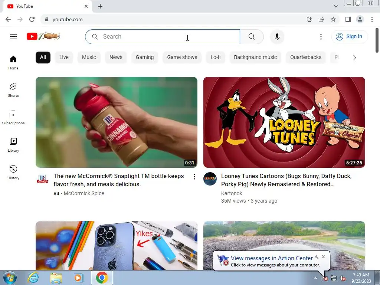Open Kartonok channel name link
Image resolution: width=380 pixels, height=285 pixels.
point(232,193)
